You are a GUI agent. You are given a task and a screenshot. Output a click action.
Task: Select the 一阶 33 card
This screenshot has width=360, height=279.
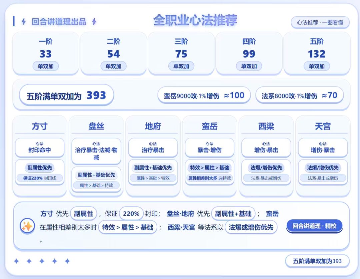pos(46,53)
